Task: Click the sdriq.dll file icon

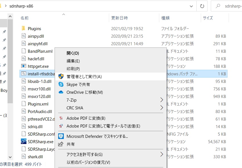Action: point(23,126)
